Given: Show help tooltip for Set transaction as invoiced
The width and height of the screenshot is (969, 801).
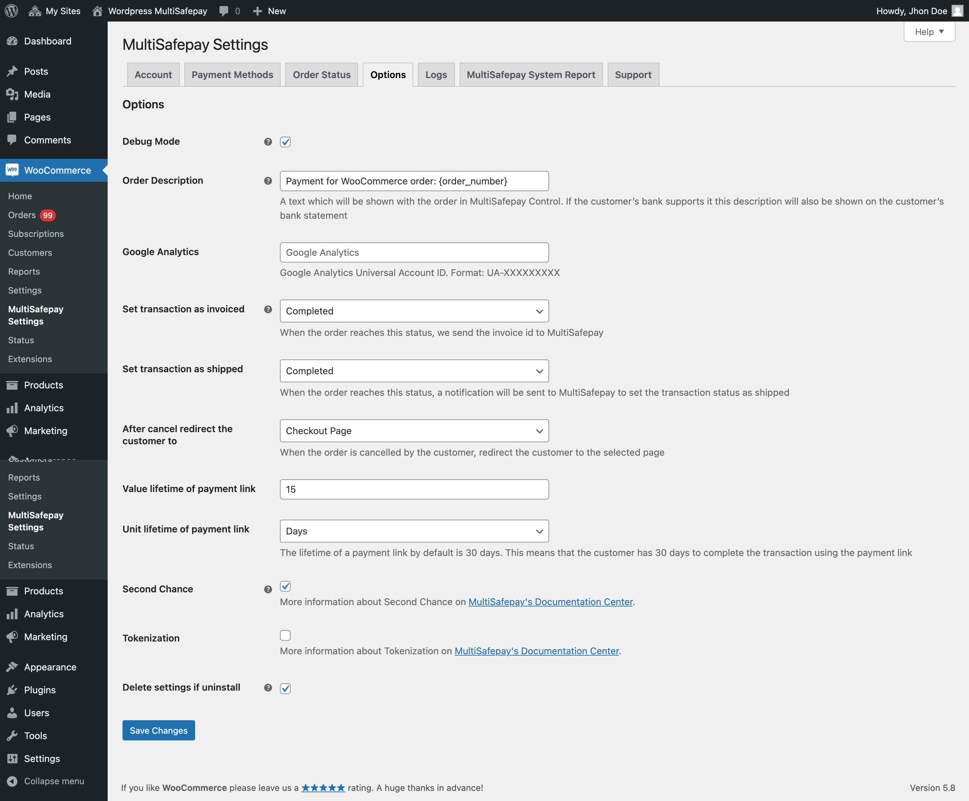Looking at the screenshot, I should tap(268, 309).
